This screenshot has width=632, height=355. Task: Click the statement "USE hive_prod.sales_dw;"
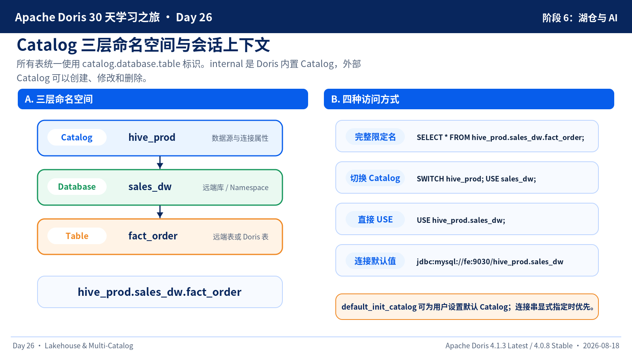tap(461, 220)
